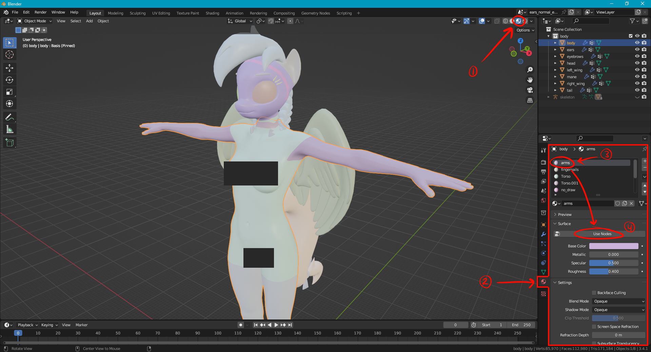Click the viewport zoom magnifier icon

coord(530,70)
